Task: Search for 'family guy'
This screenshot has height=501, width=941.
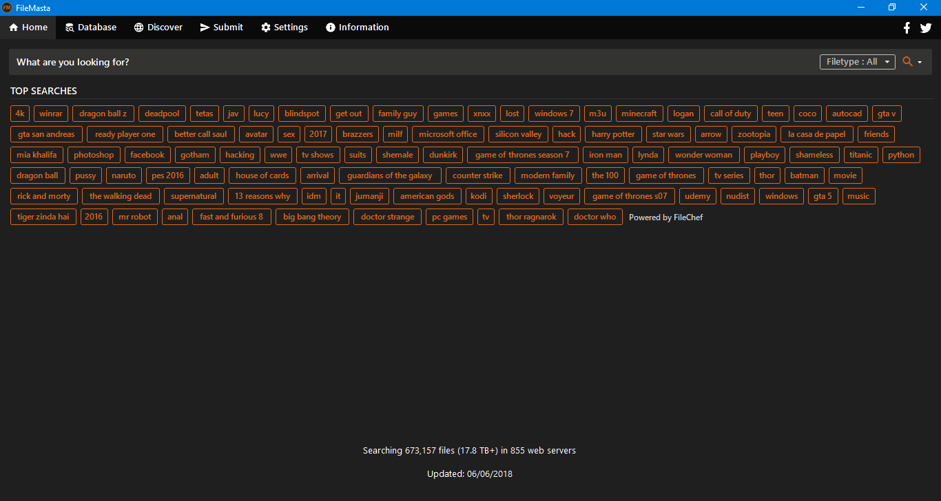Action: 397,114
